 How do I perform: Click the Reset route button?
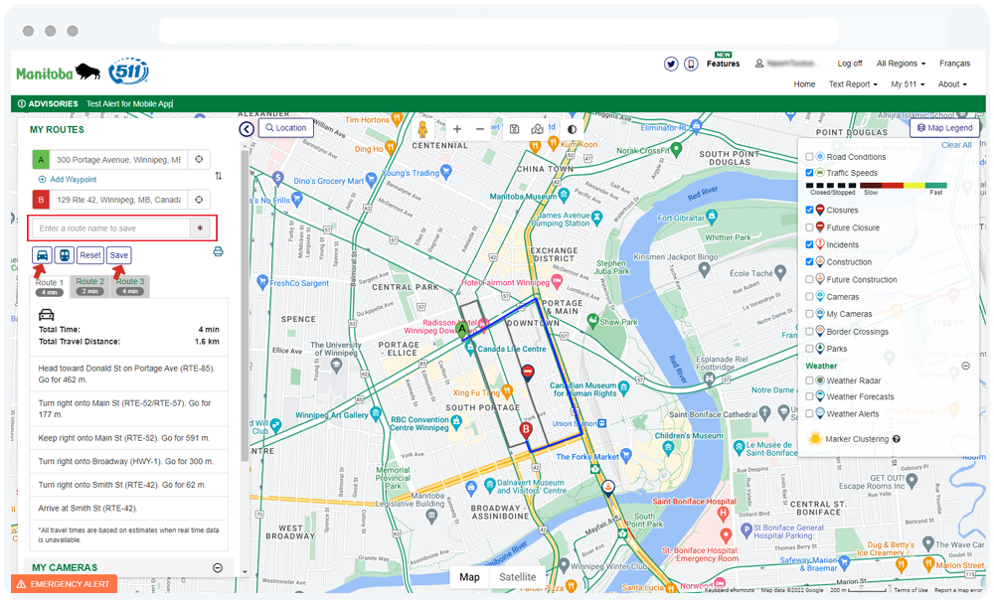[x=90, y=255]
